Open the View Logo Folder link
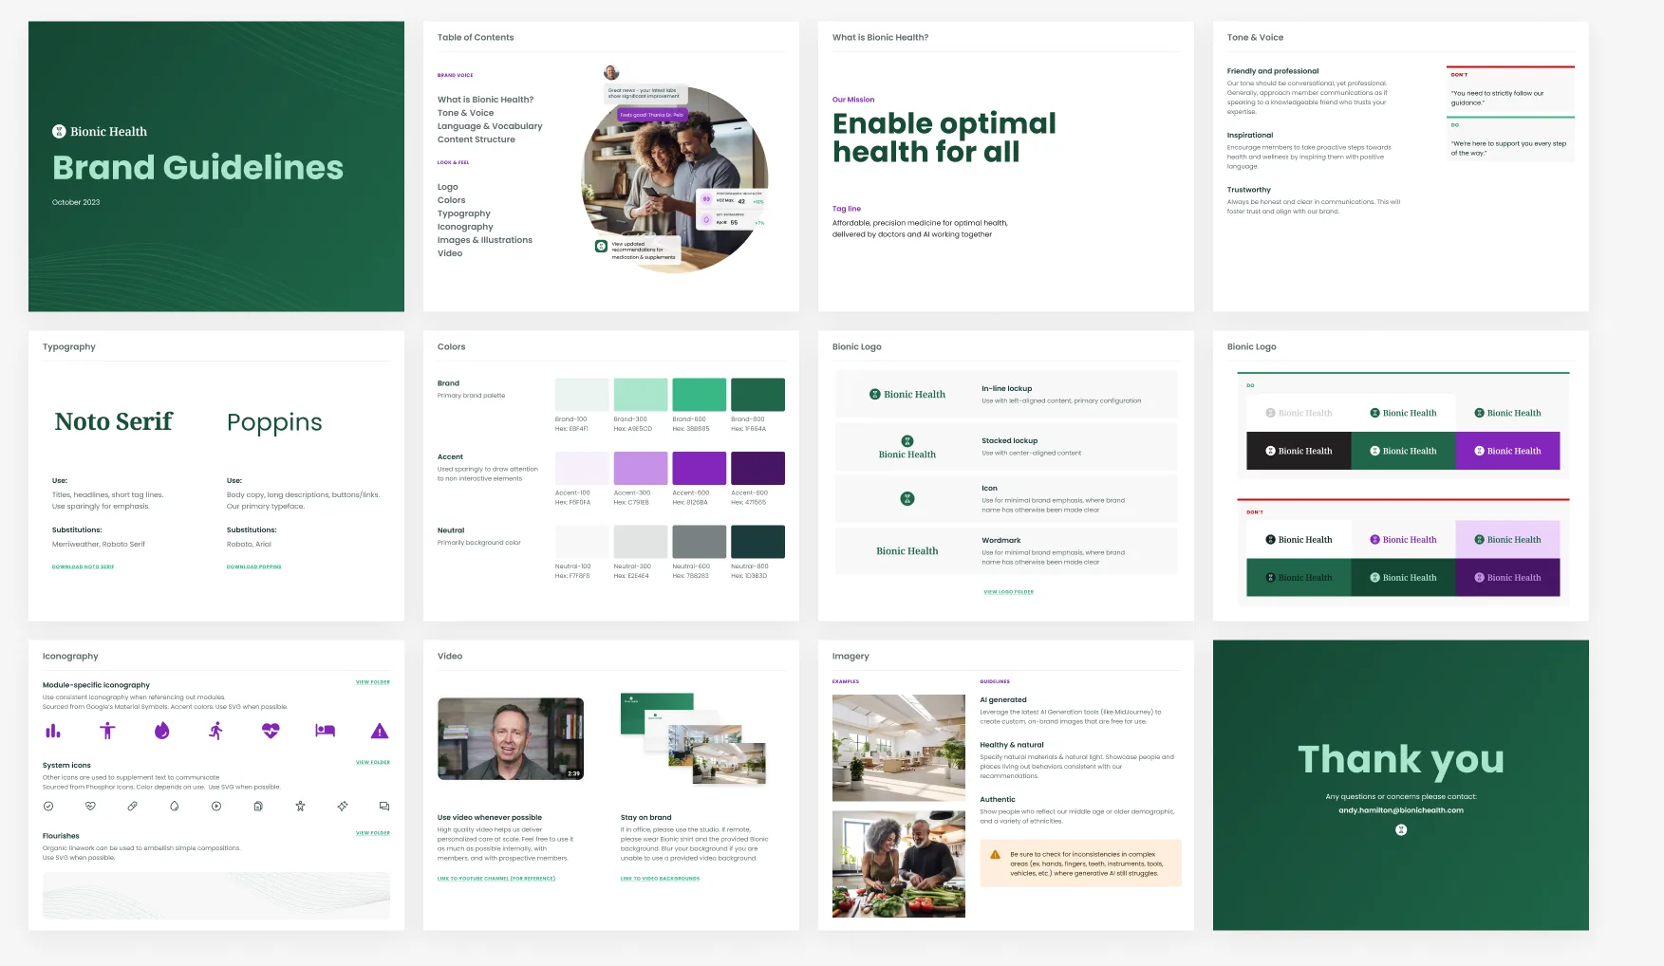The image size is (1664, 966). (x=1009, y=592)
